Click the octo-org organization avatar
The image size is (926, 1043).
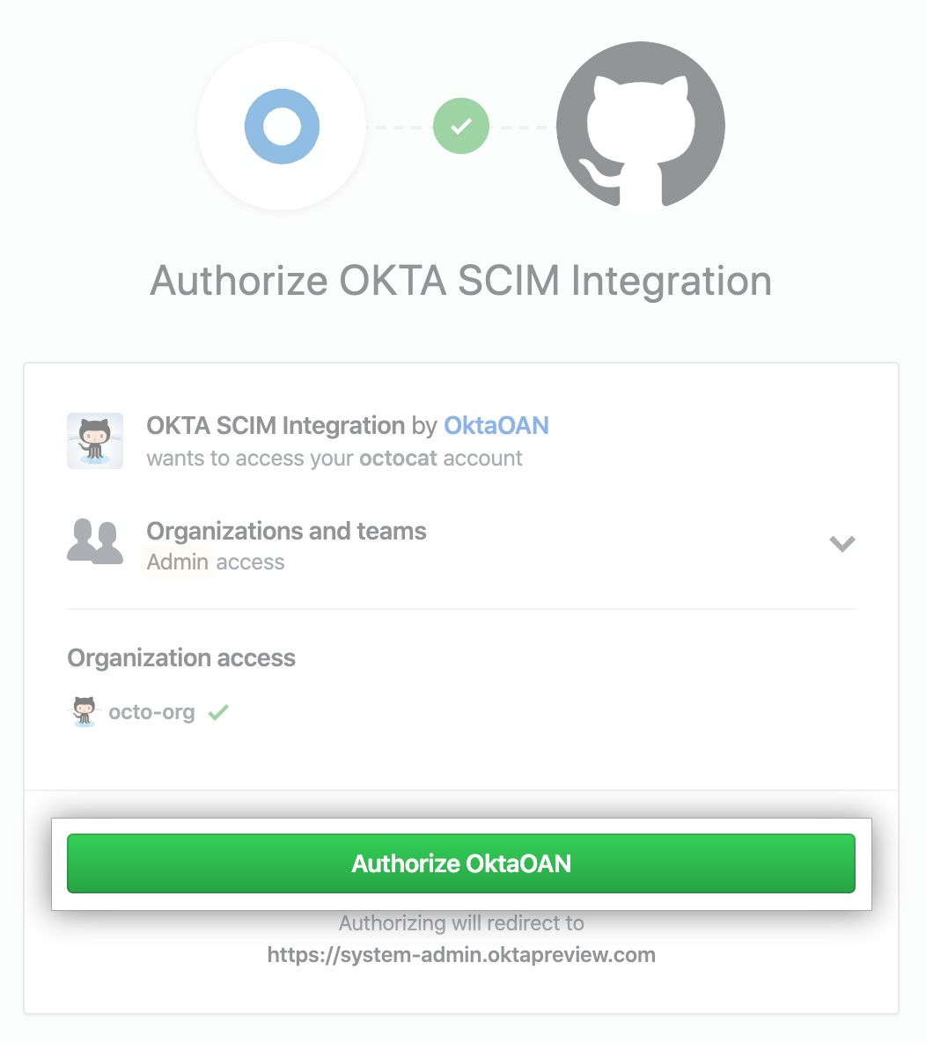[x=82, y=711]
